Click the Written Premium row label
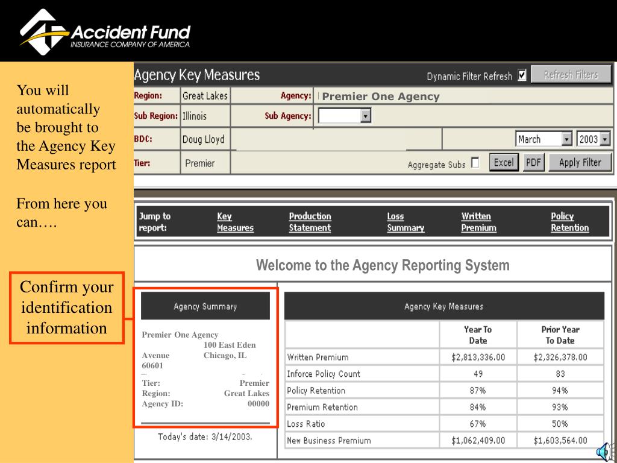617x463 pixels. click(318, 357)
